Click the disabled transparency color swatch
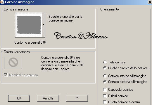This screenshot has height=105, width=152. tap(13, 62)
